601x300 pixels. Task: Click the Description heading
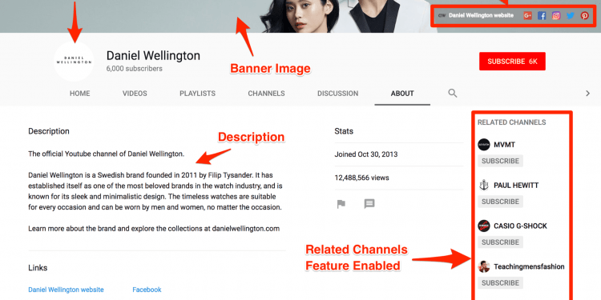(49, 131)
